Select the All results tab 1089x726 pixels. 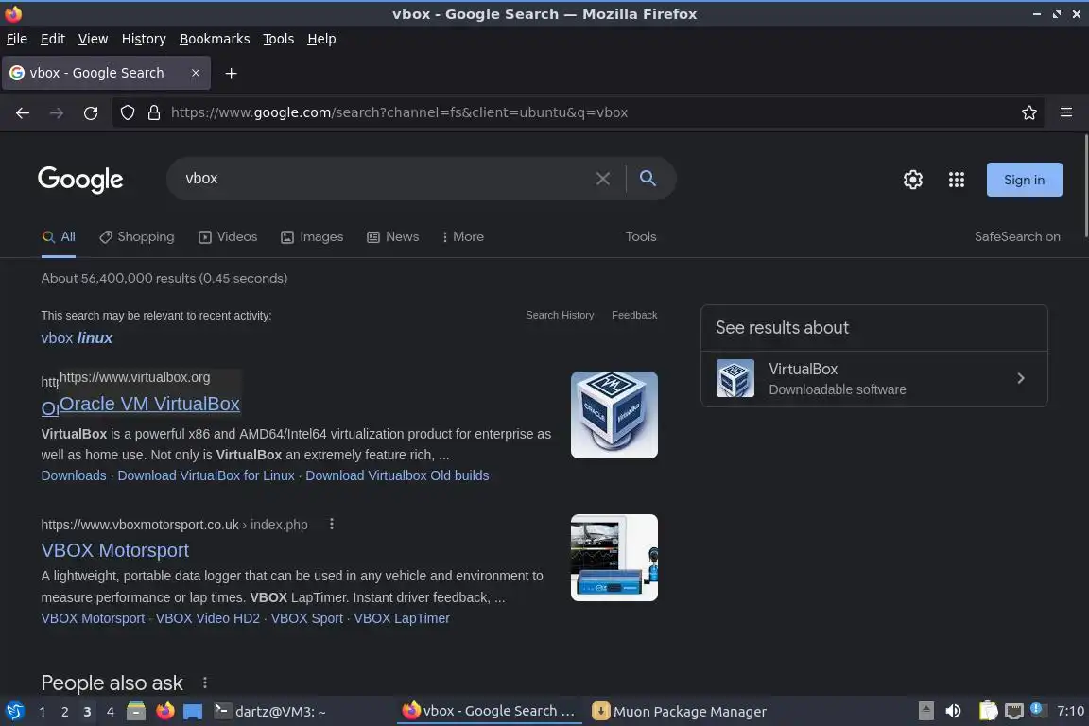click(x=59, y=237)
